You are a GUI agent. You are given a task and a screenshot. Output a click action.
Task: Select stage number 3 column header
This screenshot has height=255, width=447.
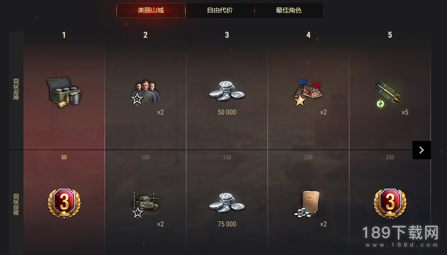227,35
